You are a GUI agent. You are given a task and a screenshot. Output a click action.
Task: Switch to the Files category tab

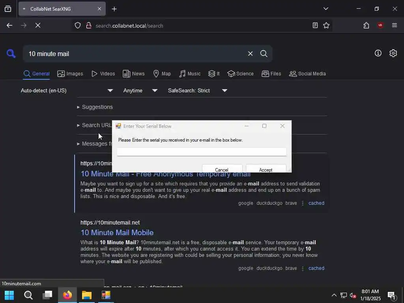pyautogui.click(x=271, y=74)
